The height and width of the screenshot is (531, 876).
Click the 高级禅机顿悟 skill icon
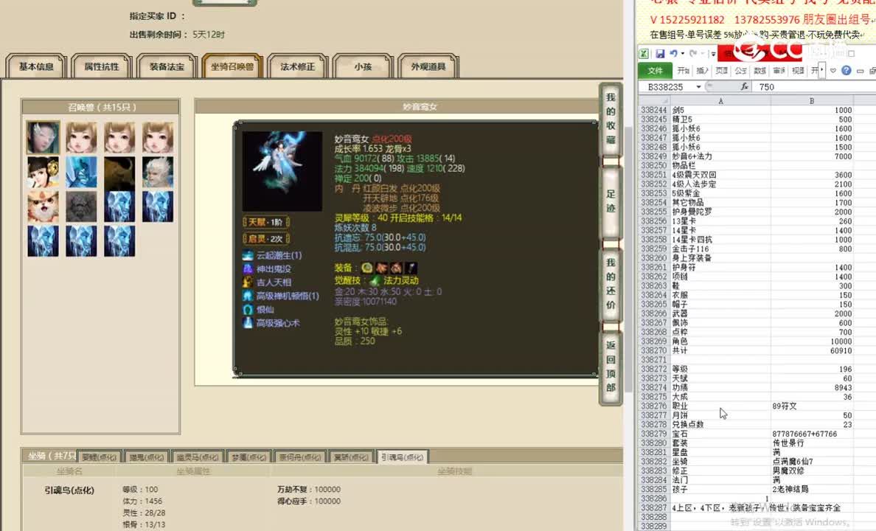[x=248, y=296]
